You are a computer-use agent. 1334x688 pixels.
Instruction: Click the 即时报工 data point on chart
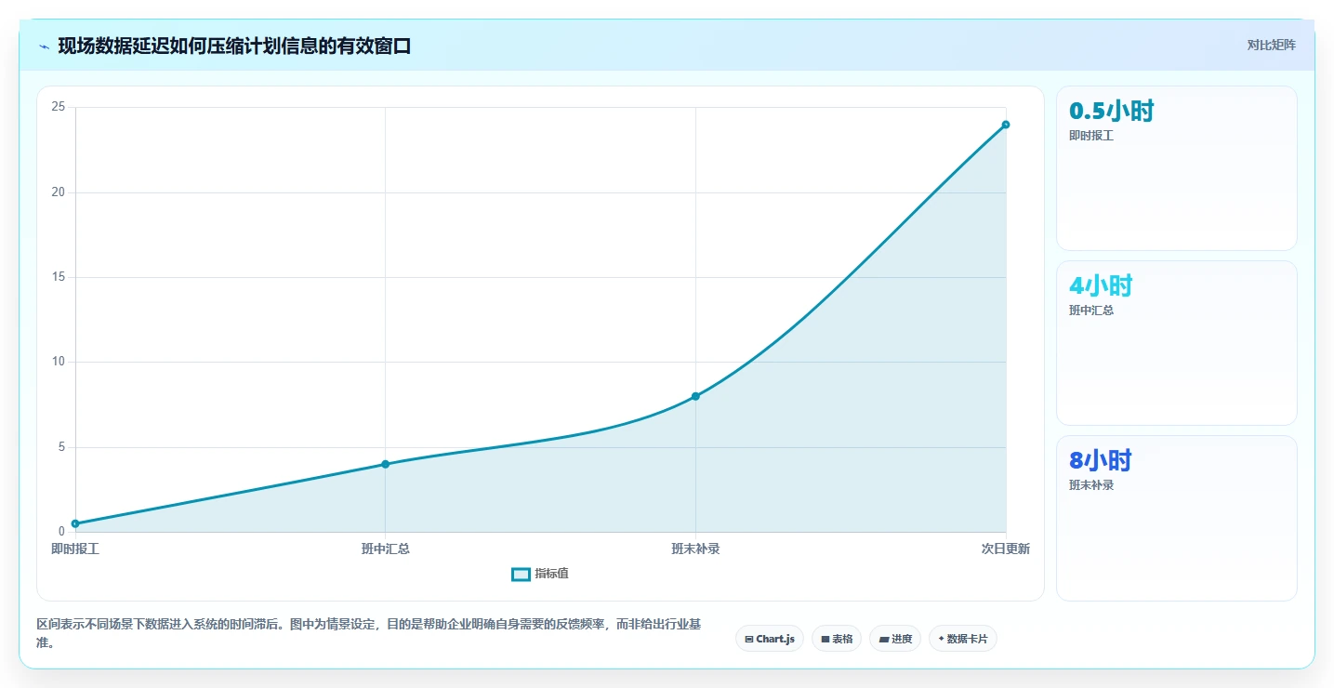75,523
